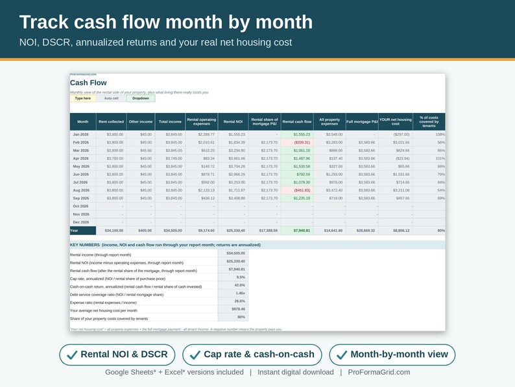
Task: Click the Month-by-month view badge
Action: [x=392, y=355]
